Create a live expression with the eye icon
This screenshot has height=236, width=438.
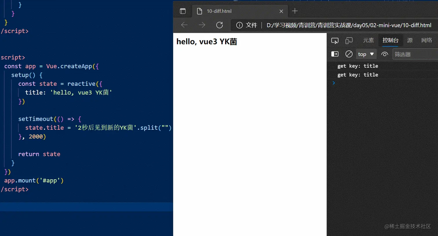click(384, 54)
